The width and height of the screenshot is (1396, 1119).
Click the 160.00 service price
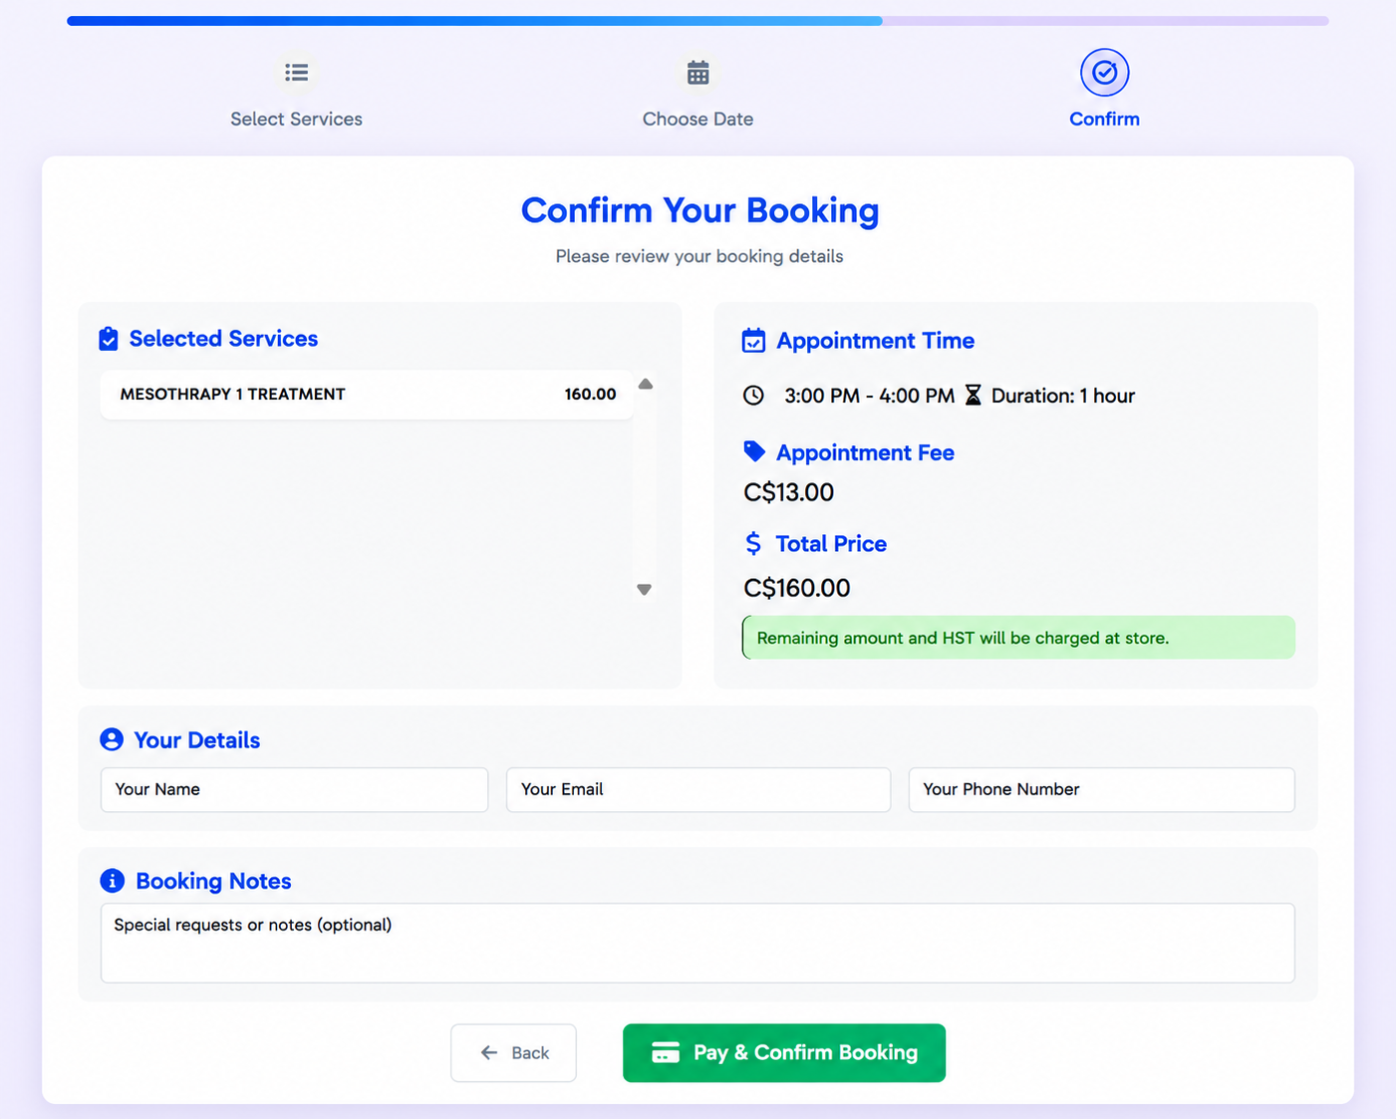pos(590,395)
